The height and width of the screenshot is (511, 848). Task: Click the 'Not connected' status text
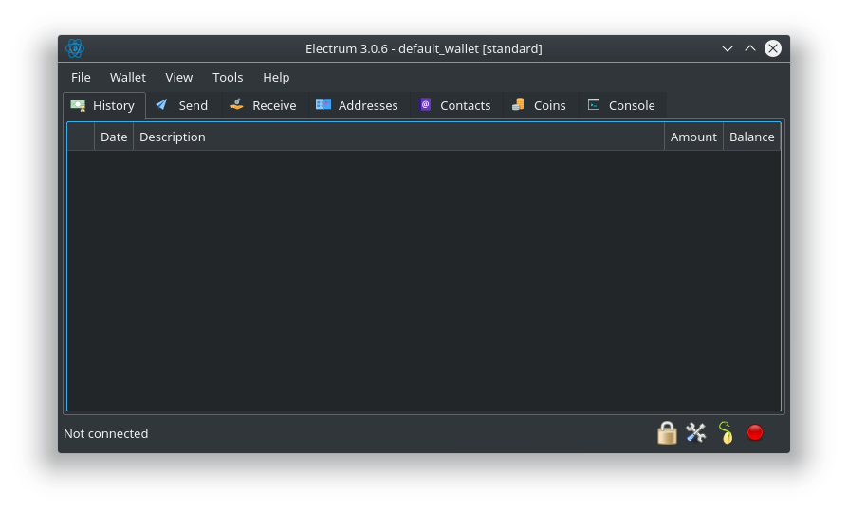pyautogui.click(x=106, y=433)
